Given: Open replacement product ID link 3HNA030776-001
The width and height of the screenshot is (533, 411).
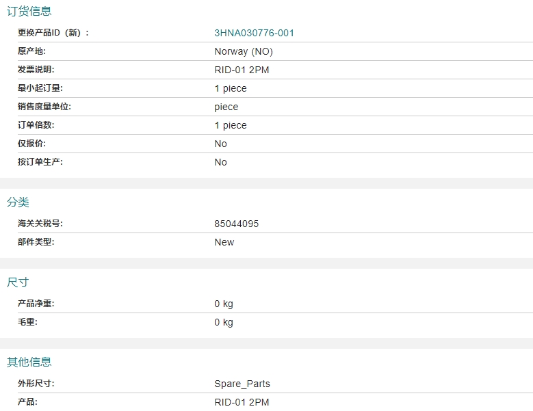Looking at the screenshot, I should pos(254,33).
